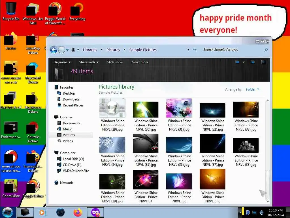Select Computer in the navigation pane
Image resolution: width=290 pixels, height=218 pixels.
[x=68, y=153]
